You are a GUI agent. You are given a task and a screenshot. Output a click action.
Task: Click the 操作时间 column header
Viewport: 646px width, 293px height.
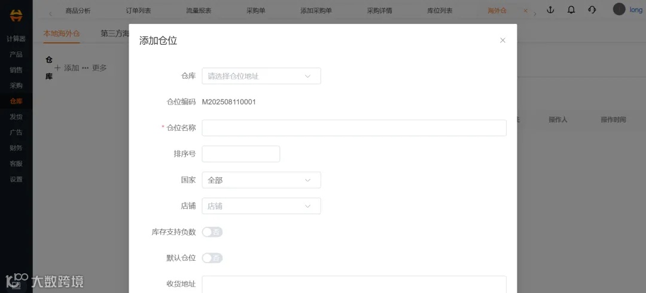click(613, 119)
